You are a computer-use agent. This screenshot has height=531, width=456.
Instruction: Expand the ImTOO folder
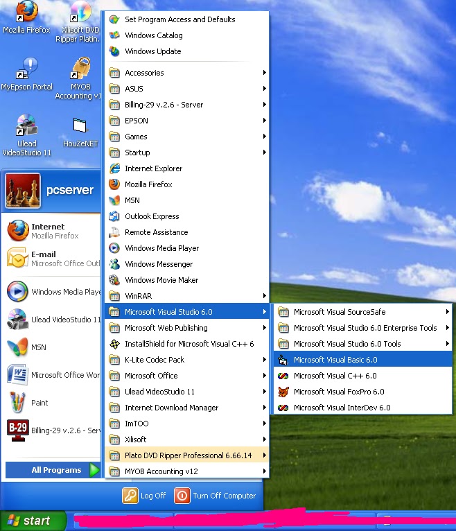[187, 424]
